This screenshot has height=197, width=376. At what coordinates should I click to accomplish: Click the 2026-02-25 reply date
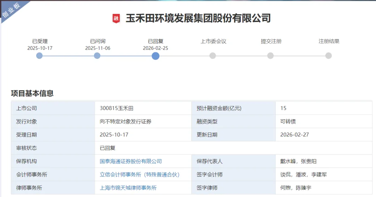point(155,48)
